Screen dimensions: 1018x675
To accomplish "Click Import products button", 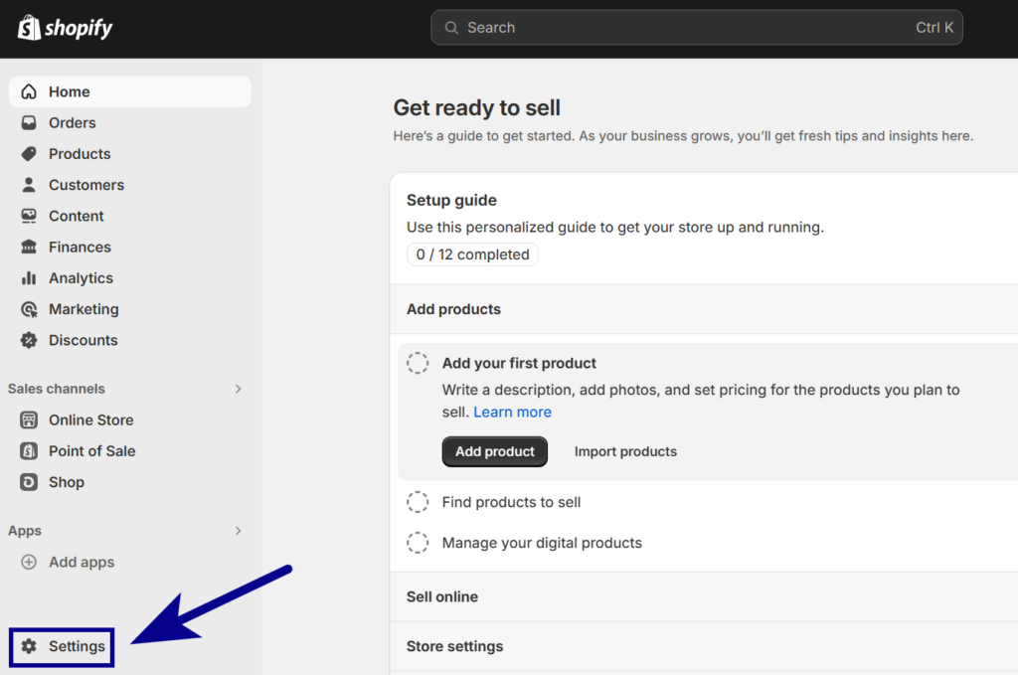I will (x=625, y=451).
